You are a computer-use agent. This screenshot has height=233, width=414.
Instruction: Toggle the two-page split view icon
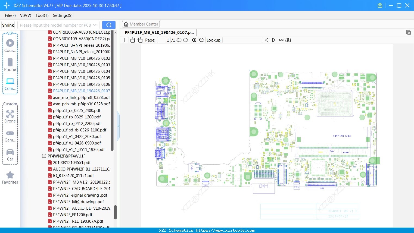click(x=124, y=40)
